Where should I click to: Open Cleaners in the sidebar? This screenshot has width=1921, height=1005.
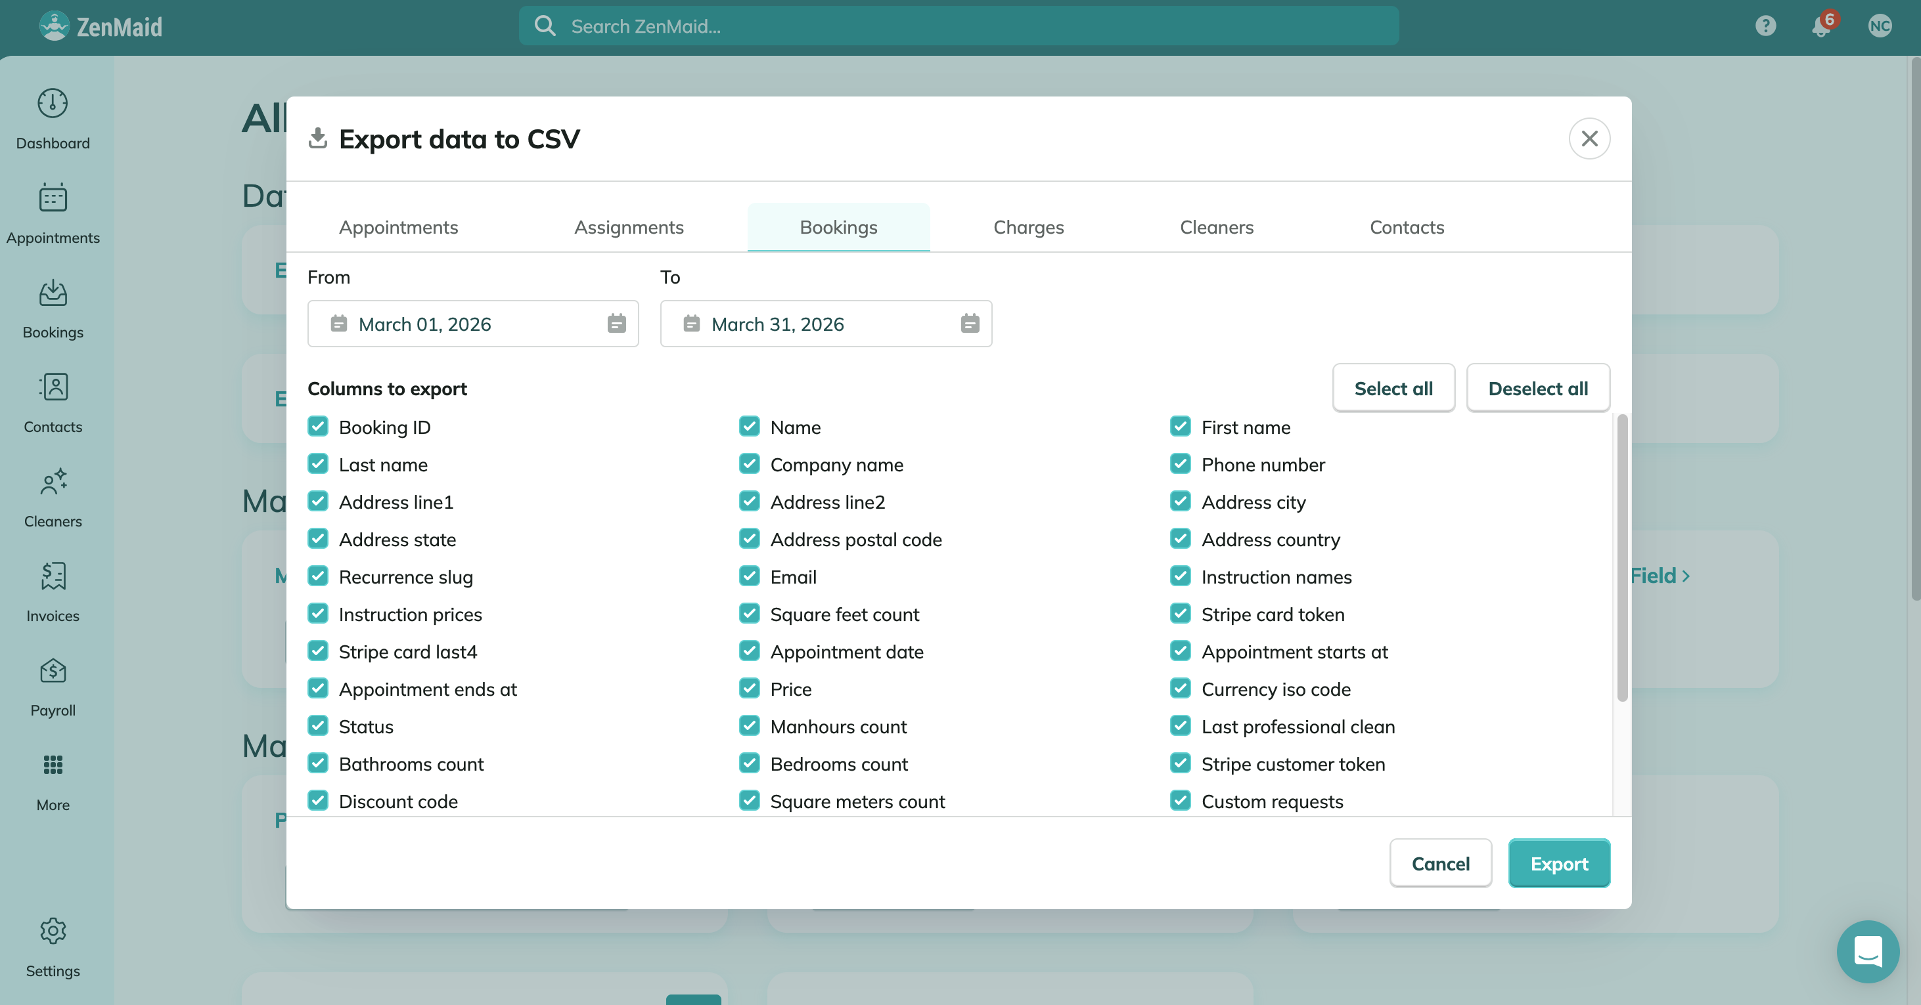click(x=52, y=498)
